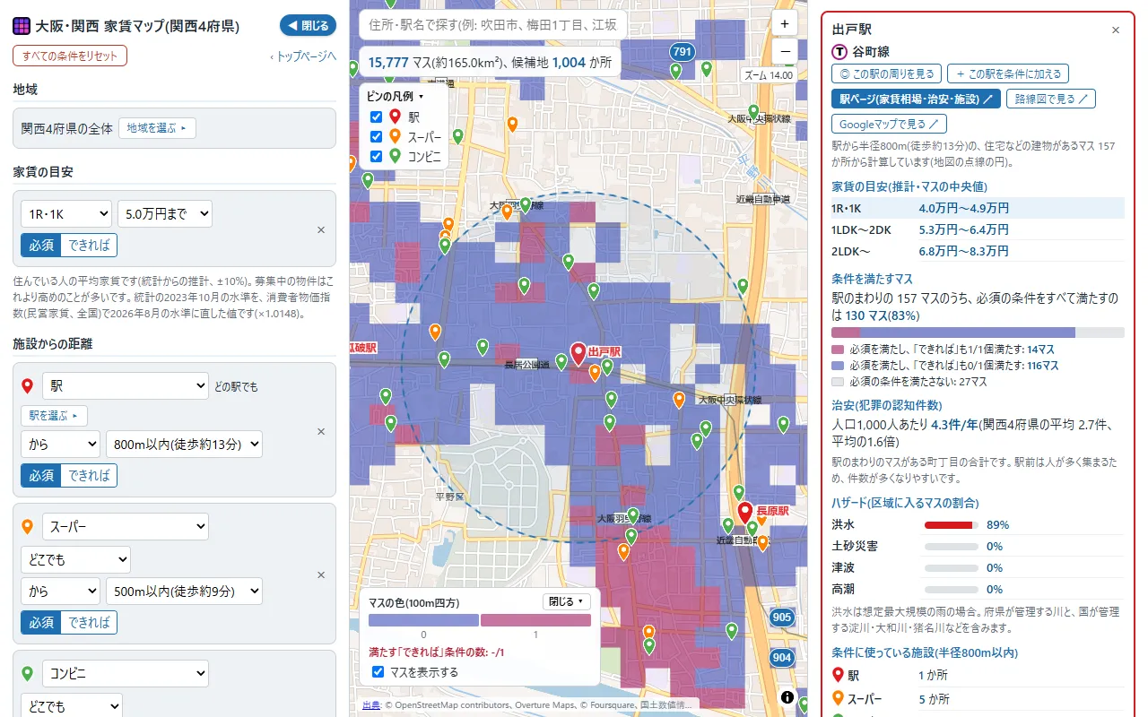The image size is (1148, 717).
Task: Click 2LDK〜 rent row
Action: [978, 251]
